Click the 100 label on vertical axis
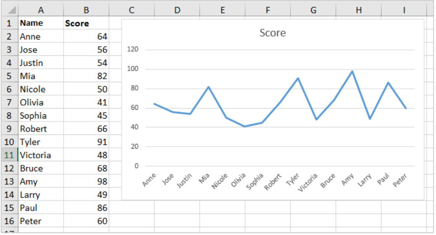Image resolution: width=436 pixels, height=235 pixels. [132, 69]
